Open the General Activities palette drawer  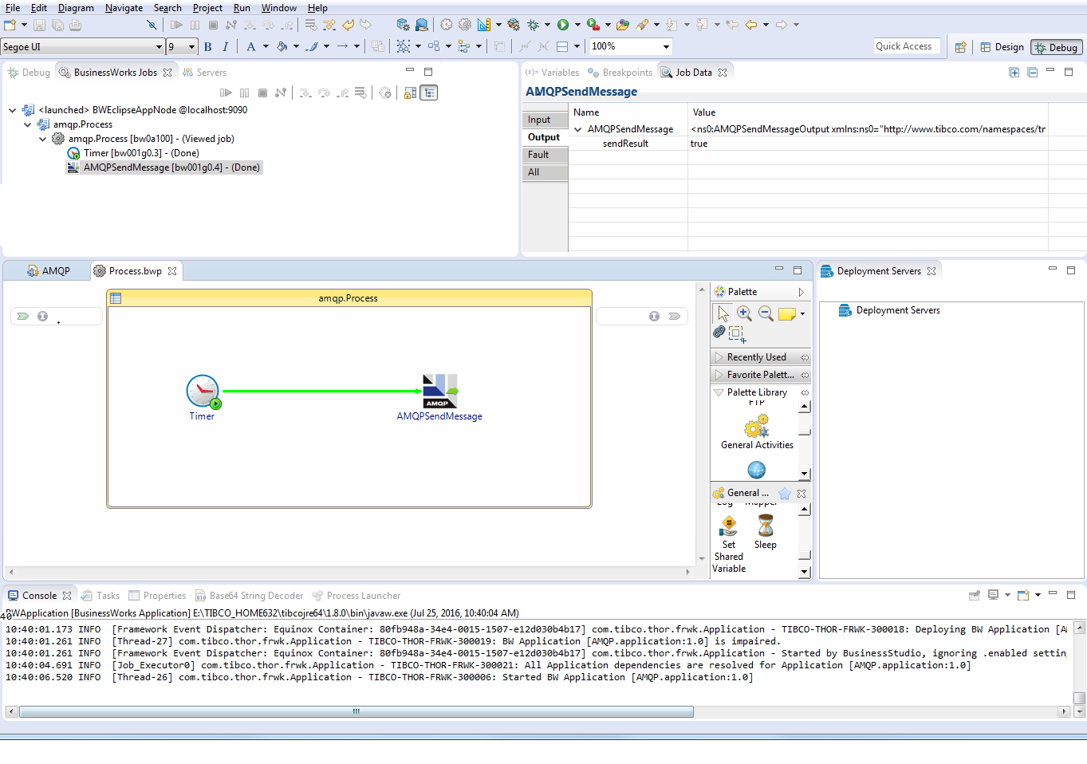point(757,431)
